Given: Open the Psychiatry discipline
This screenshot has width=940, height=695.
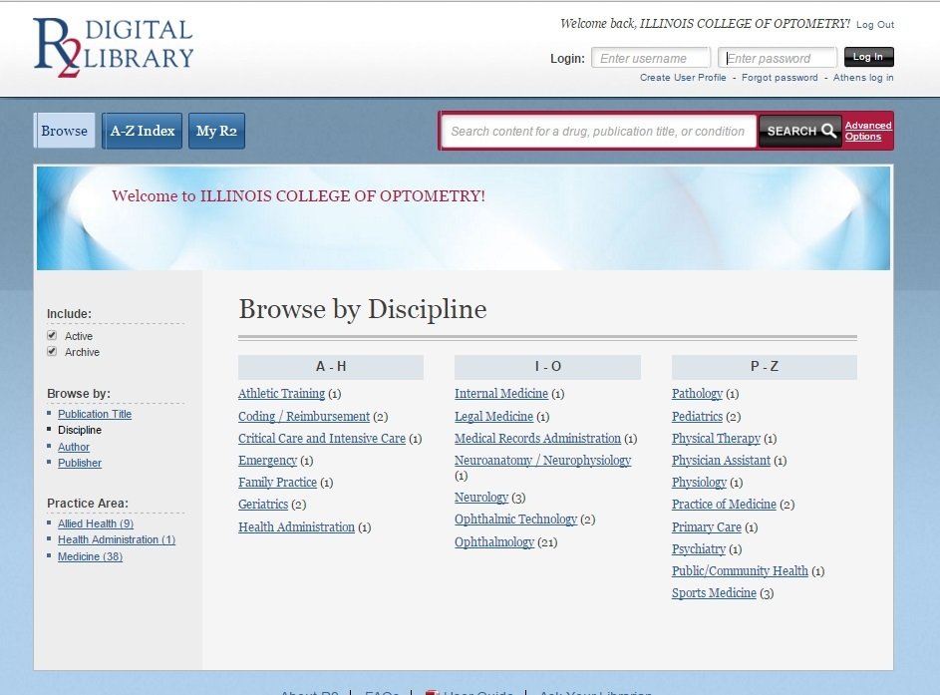Looking at the screenshot, I should 699,548.
